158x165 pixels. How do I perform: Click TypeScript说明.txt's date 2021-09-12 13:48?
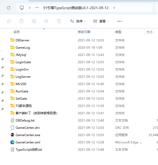click(x=91, y=150)
